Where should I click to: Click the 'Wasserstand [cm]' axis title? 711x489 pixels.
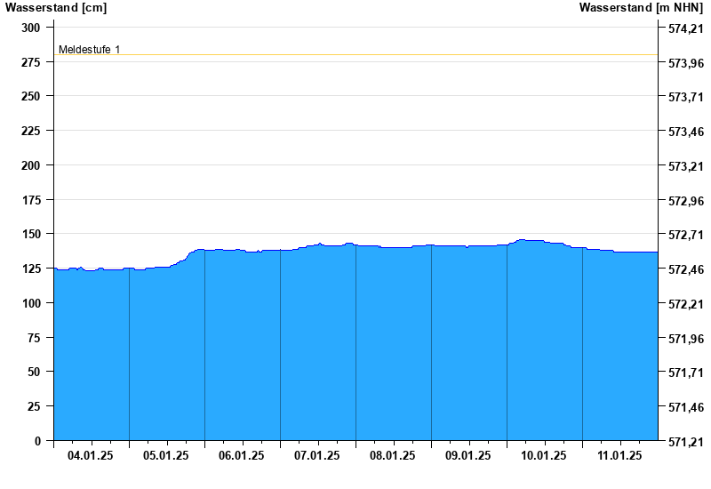click(54, 8)
